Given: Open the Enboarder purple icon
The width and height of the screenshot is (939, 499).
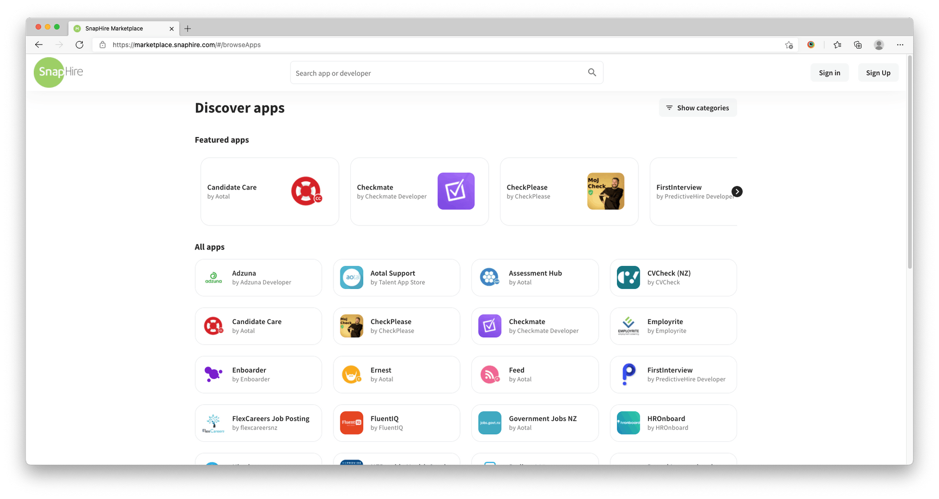Looking at the screenshot, I should (214, 374).
